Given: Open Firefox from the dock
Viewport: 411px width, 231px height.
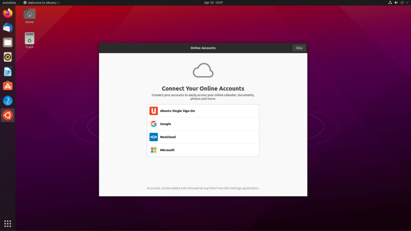Looking at the screenshot, I should (x=8, y=13).
